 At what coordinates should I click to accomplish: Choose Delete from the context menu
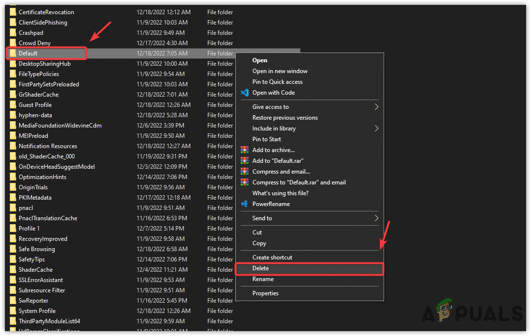[261, 268]
